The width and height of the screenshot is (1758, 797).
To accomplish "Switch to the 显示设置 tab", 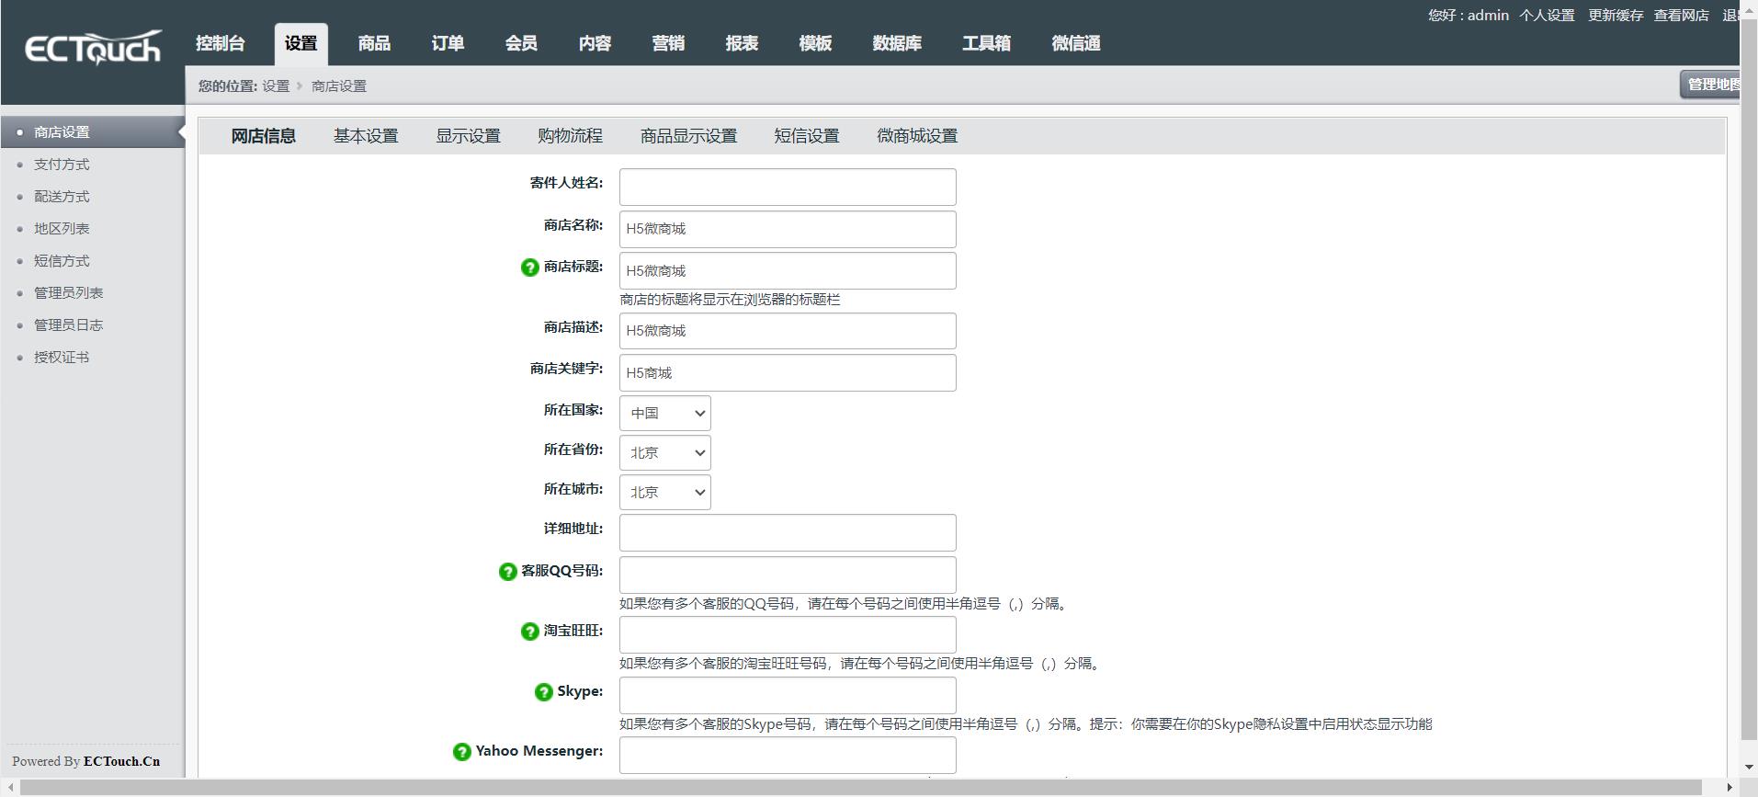I will pos(468,136).
